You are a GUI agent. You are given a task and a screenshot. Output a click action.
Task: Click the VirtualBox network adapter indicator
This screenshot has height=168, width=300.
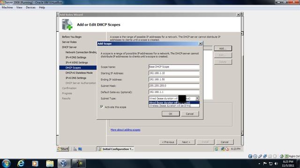tap(265, 156)
